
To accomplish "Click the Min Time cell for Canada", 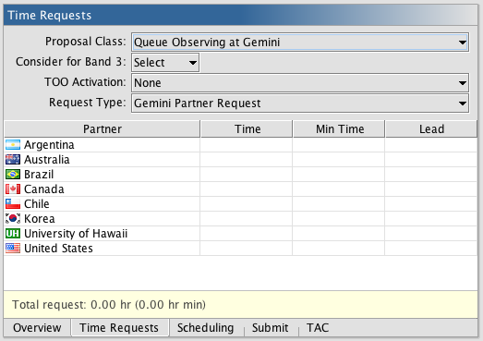I will [339, 189].
